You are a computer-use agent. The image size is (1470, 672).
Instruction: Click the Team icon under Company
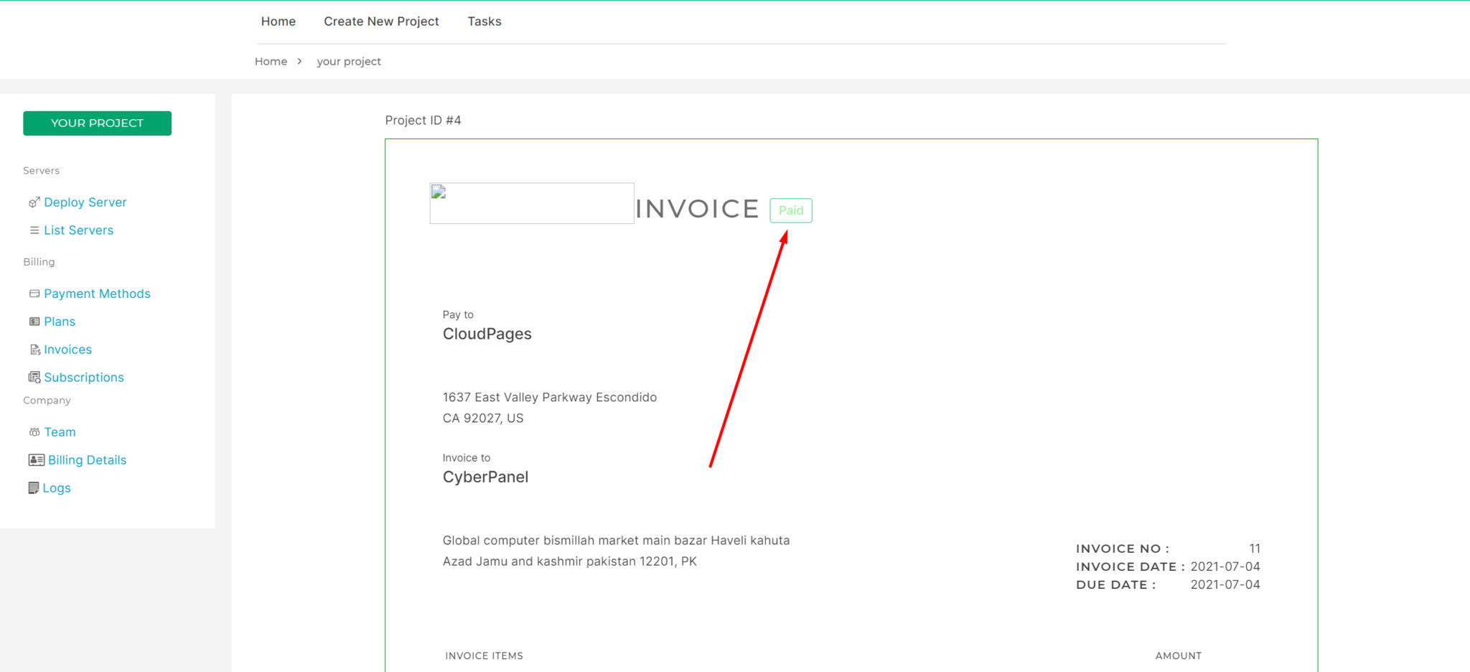pos(34,431)
